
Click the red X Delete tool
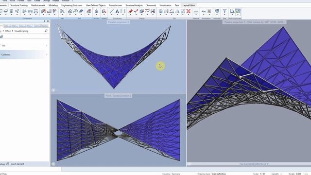189,11
